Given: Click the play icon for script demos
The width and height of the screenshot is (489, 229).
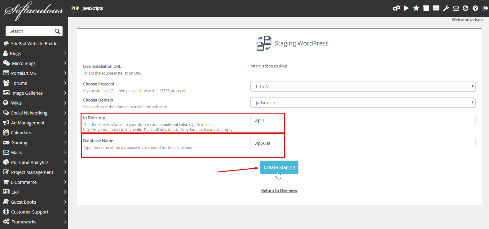Looking at the screenshot, I should (x=406, y=8).
